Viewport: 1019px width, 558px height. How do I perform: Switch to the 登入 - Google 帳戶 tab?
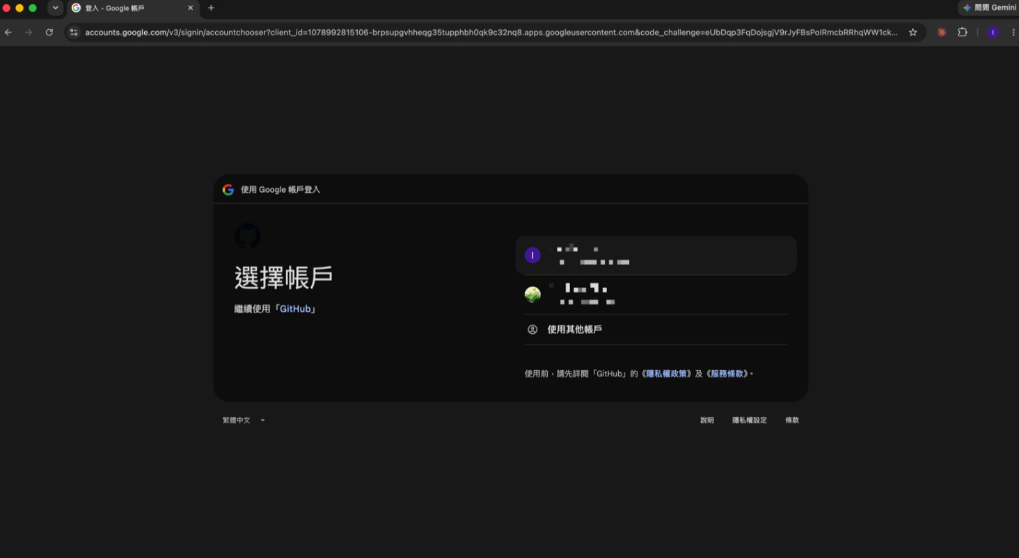[132, 8]
